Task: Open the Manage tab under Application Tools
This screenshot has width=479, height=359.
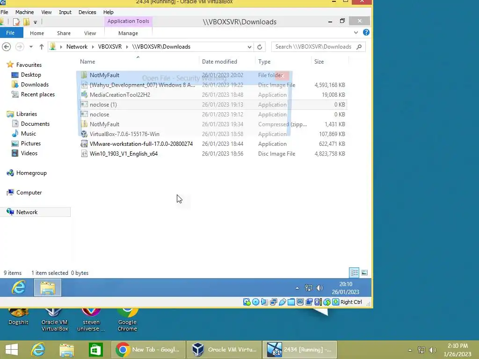Action: (128, 33)
